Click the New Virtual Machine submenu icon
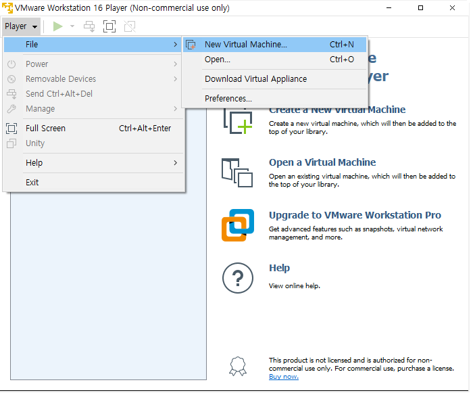The image size is (473, 393). pyautogui.click(x=191, y=45)
